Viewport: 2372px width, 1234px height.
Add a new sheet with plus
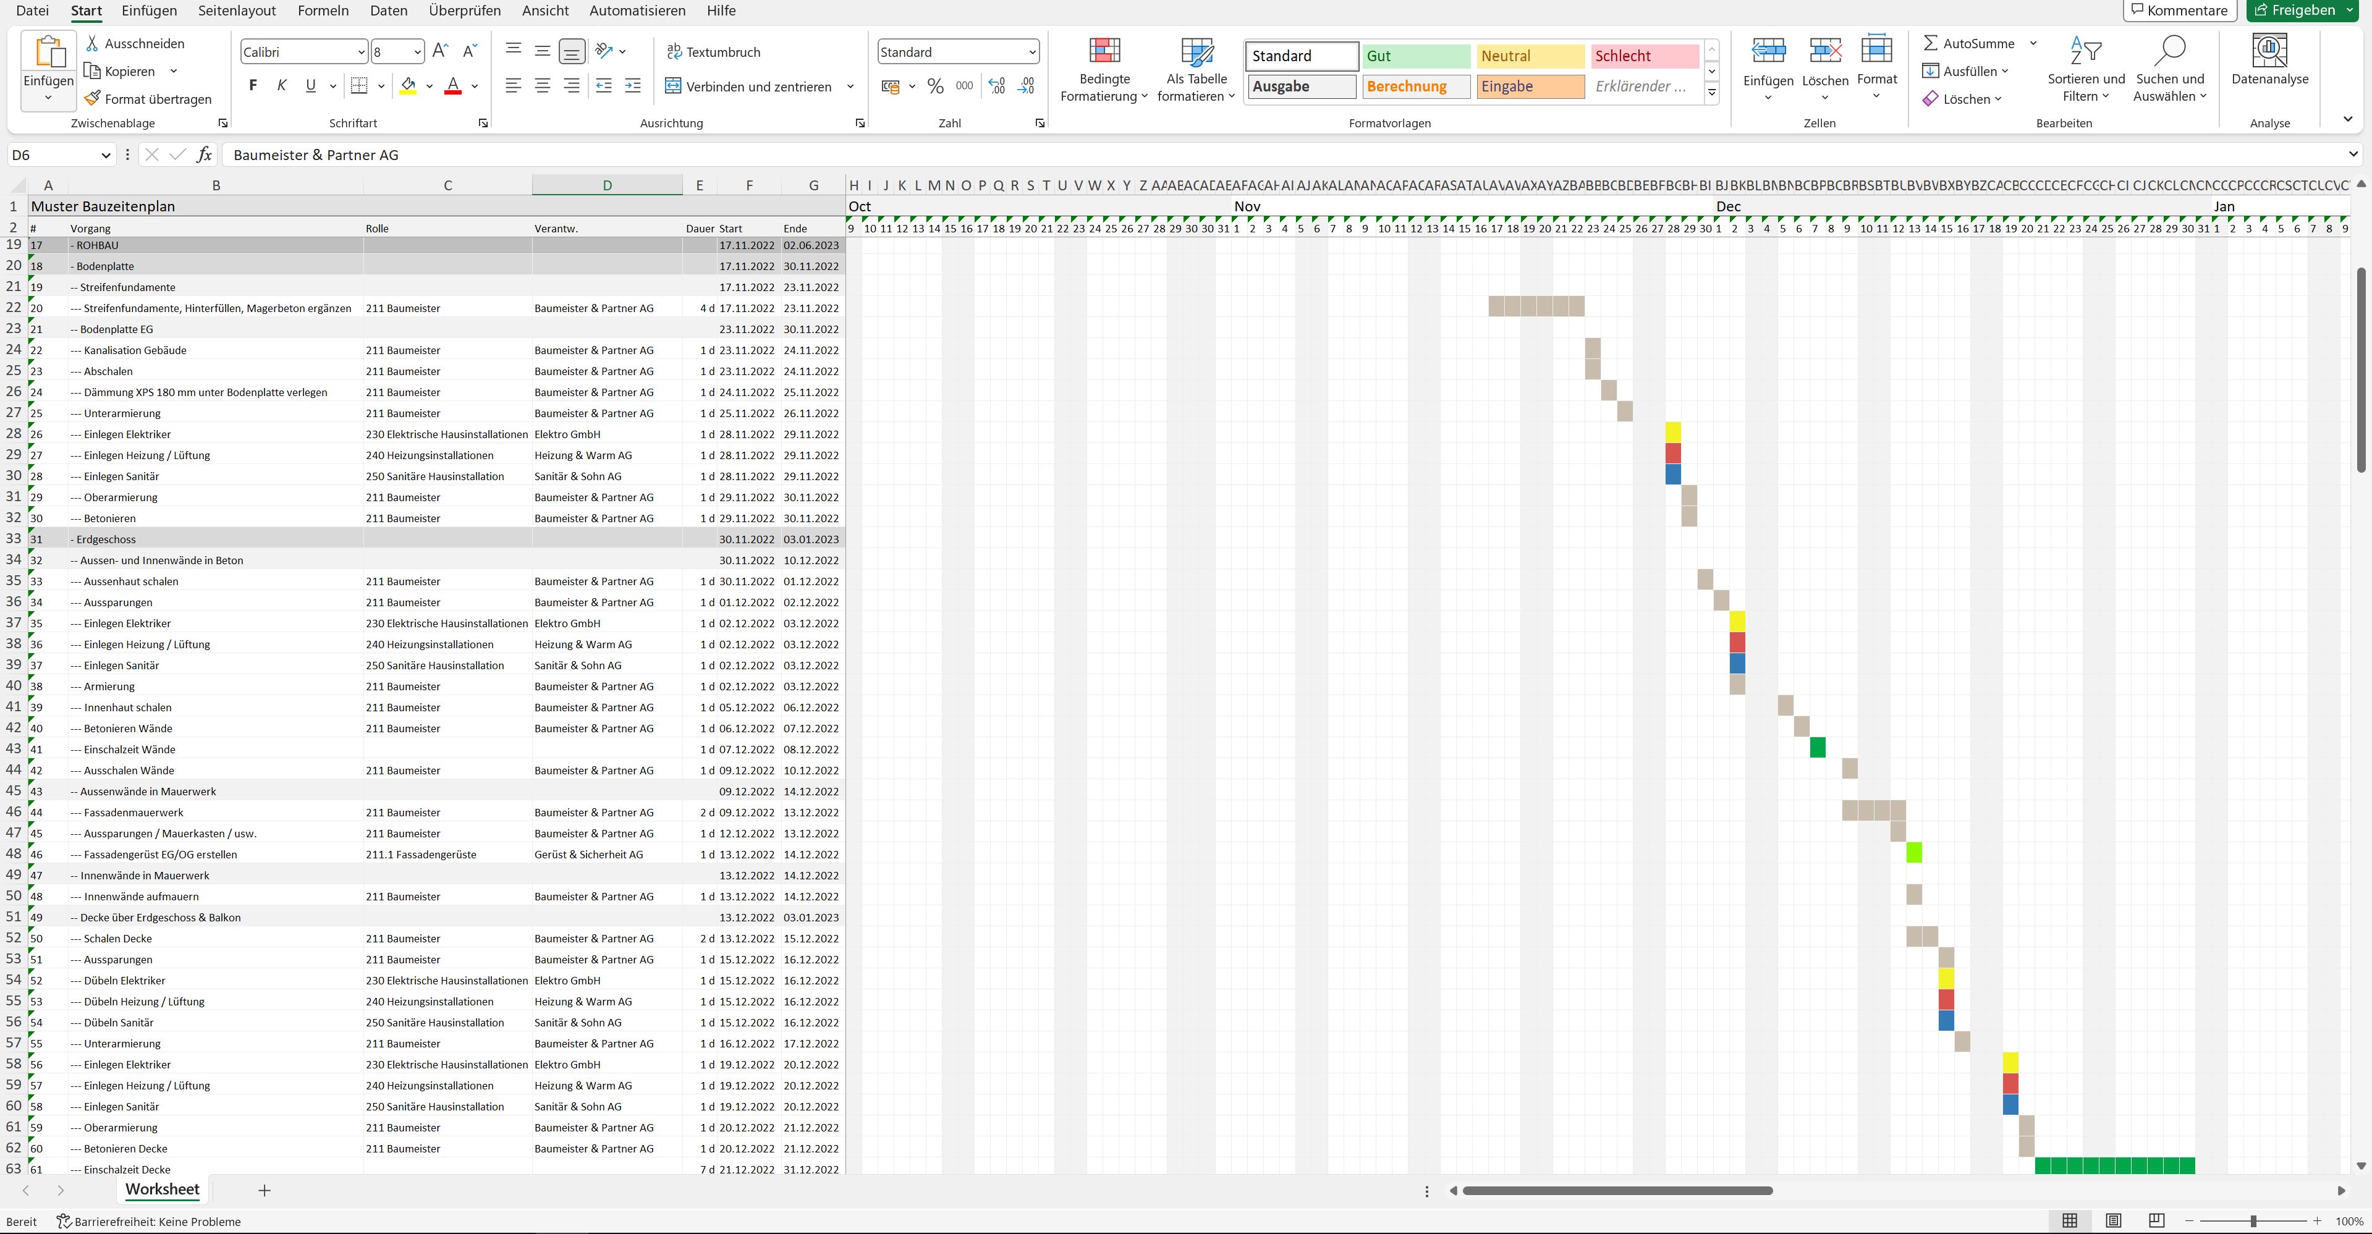[x=265, y=1190]
